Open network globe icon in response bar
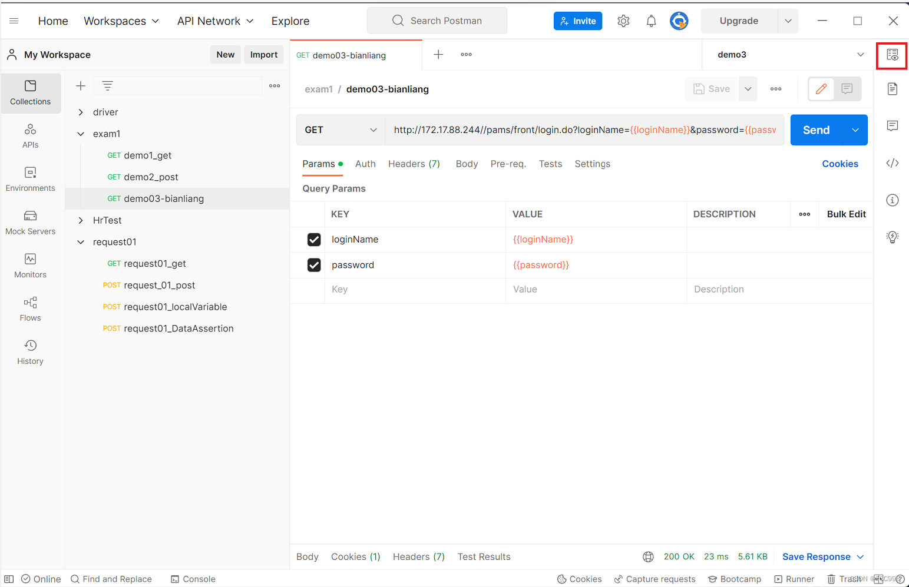The height and width of the screenshot is (587, 909). pyautogui.click(x=648, y=557)
